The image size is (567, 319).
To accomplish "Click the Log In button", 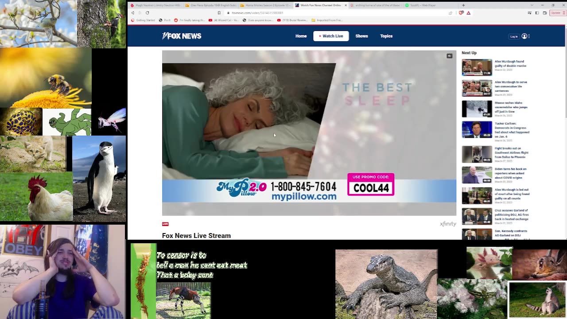I will (514, 36).
